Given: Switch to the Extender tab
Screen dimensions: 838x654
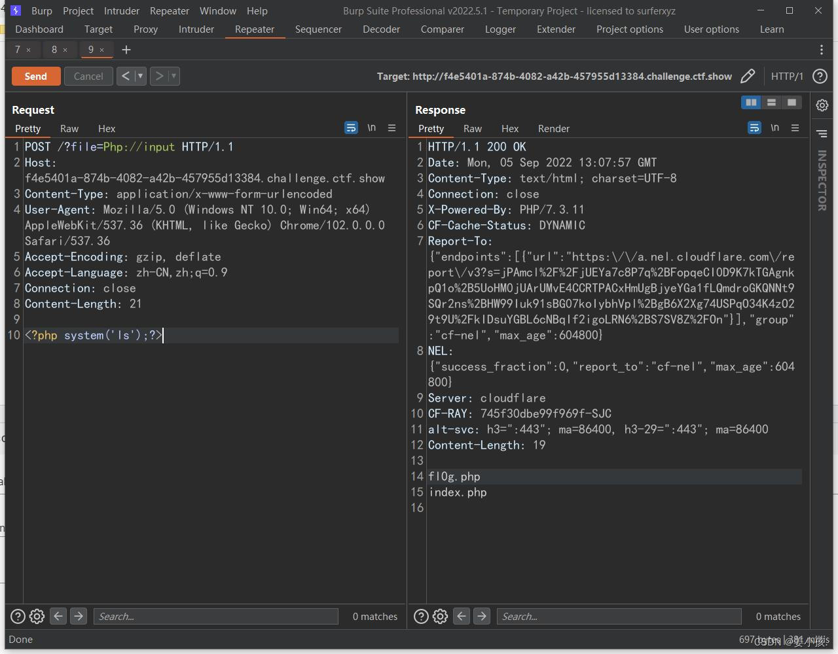Looking at the screenshot, I should pyautogui.click(x=556, y=29).
